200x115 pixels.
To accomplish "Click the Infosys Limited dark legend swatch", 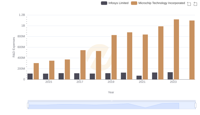I will pos(104,3).
